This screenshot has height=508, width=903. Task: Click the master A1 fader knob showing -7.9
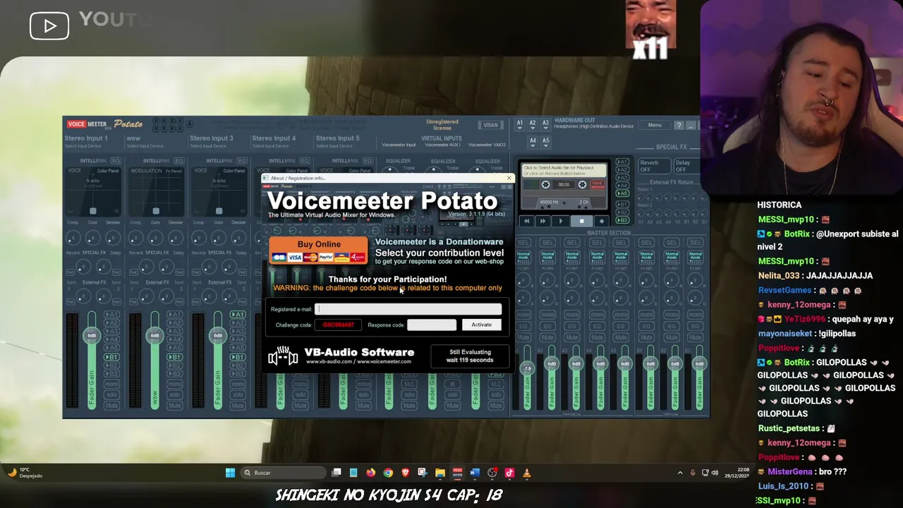click(x=526, y=368)
